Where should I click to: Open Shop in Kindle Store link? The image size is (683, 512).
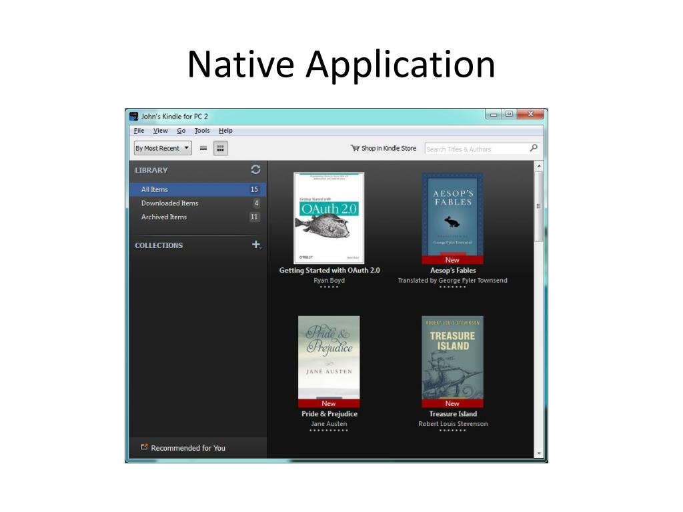384,148
